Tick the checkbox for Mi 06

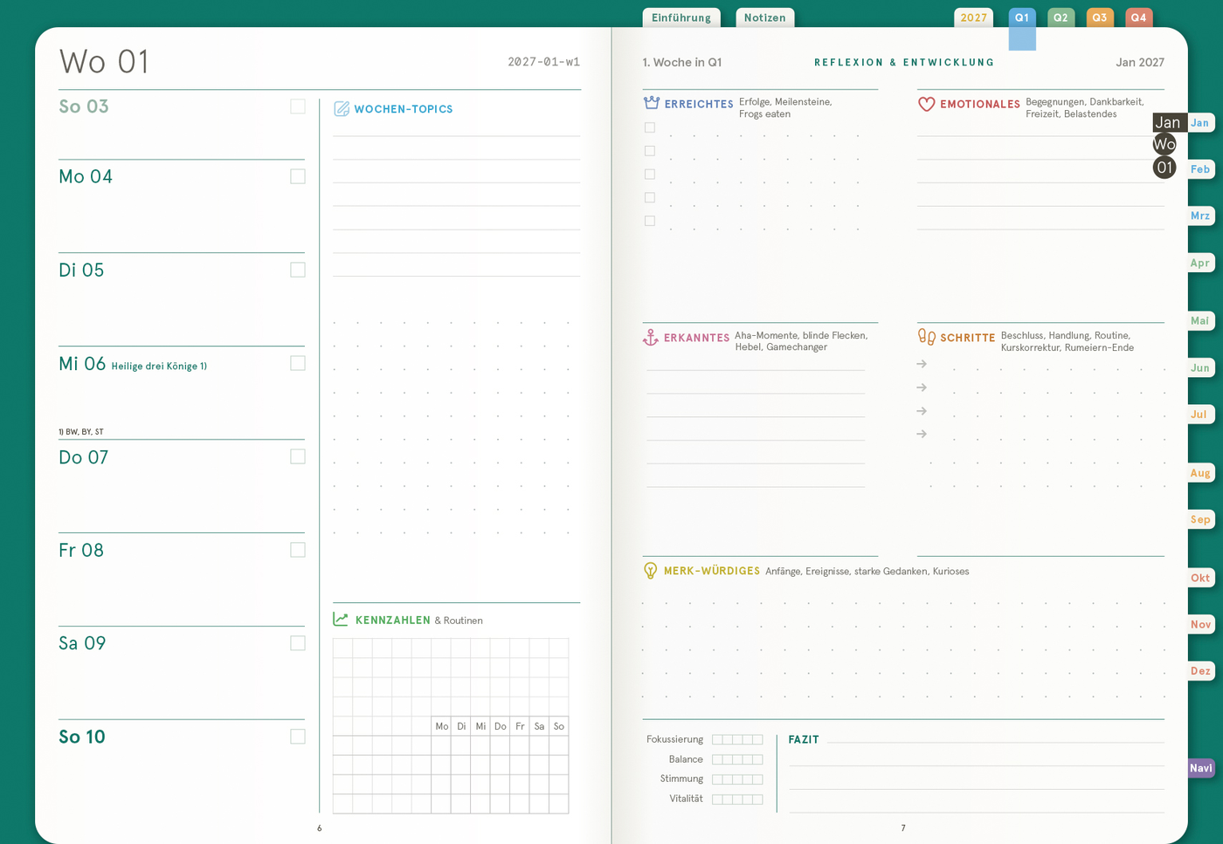298,363
